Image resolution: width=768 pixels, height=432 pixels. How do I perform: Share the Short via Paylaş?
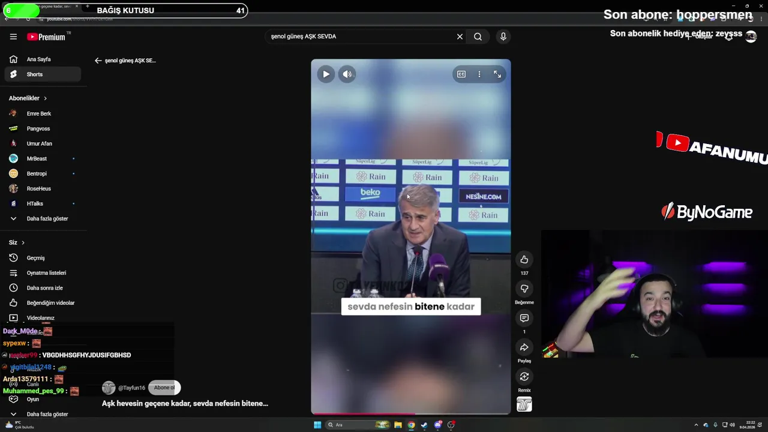524,347
